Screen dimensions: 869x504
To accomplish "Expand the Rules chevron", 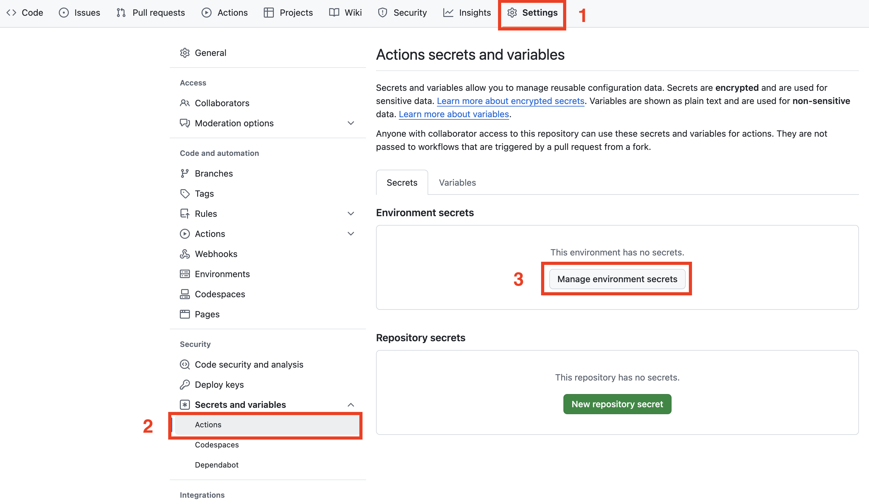I will [351, 213].
